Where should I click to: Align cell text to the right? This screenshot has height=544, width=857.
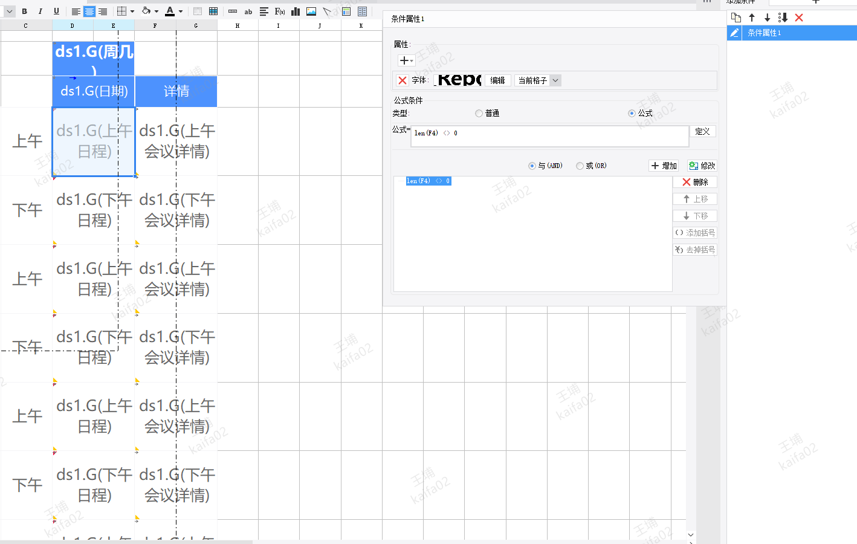[103, 11]
